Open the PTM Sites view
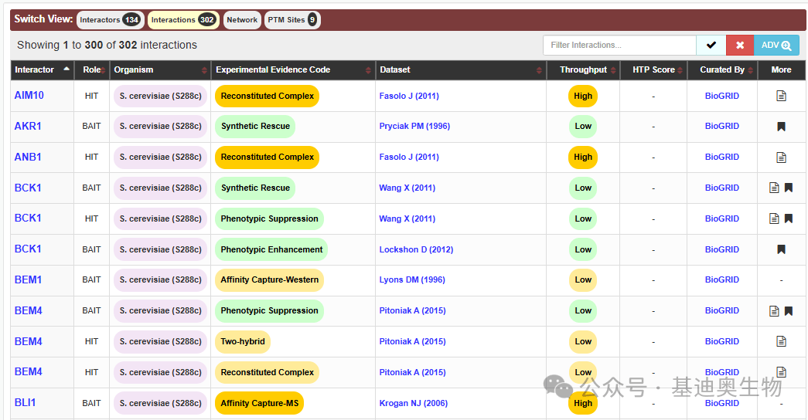 292,20
